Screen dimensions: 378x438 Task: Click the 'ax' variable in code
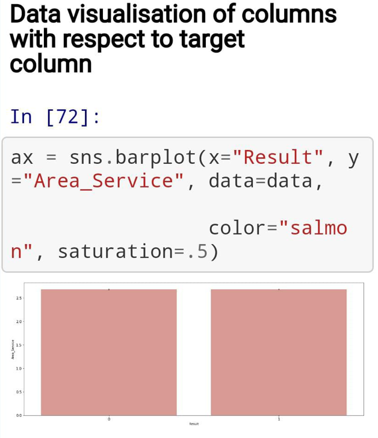click(x=22, y=158)
